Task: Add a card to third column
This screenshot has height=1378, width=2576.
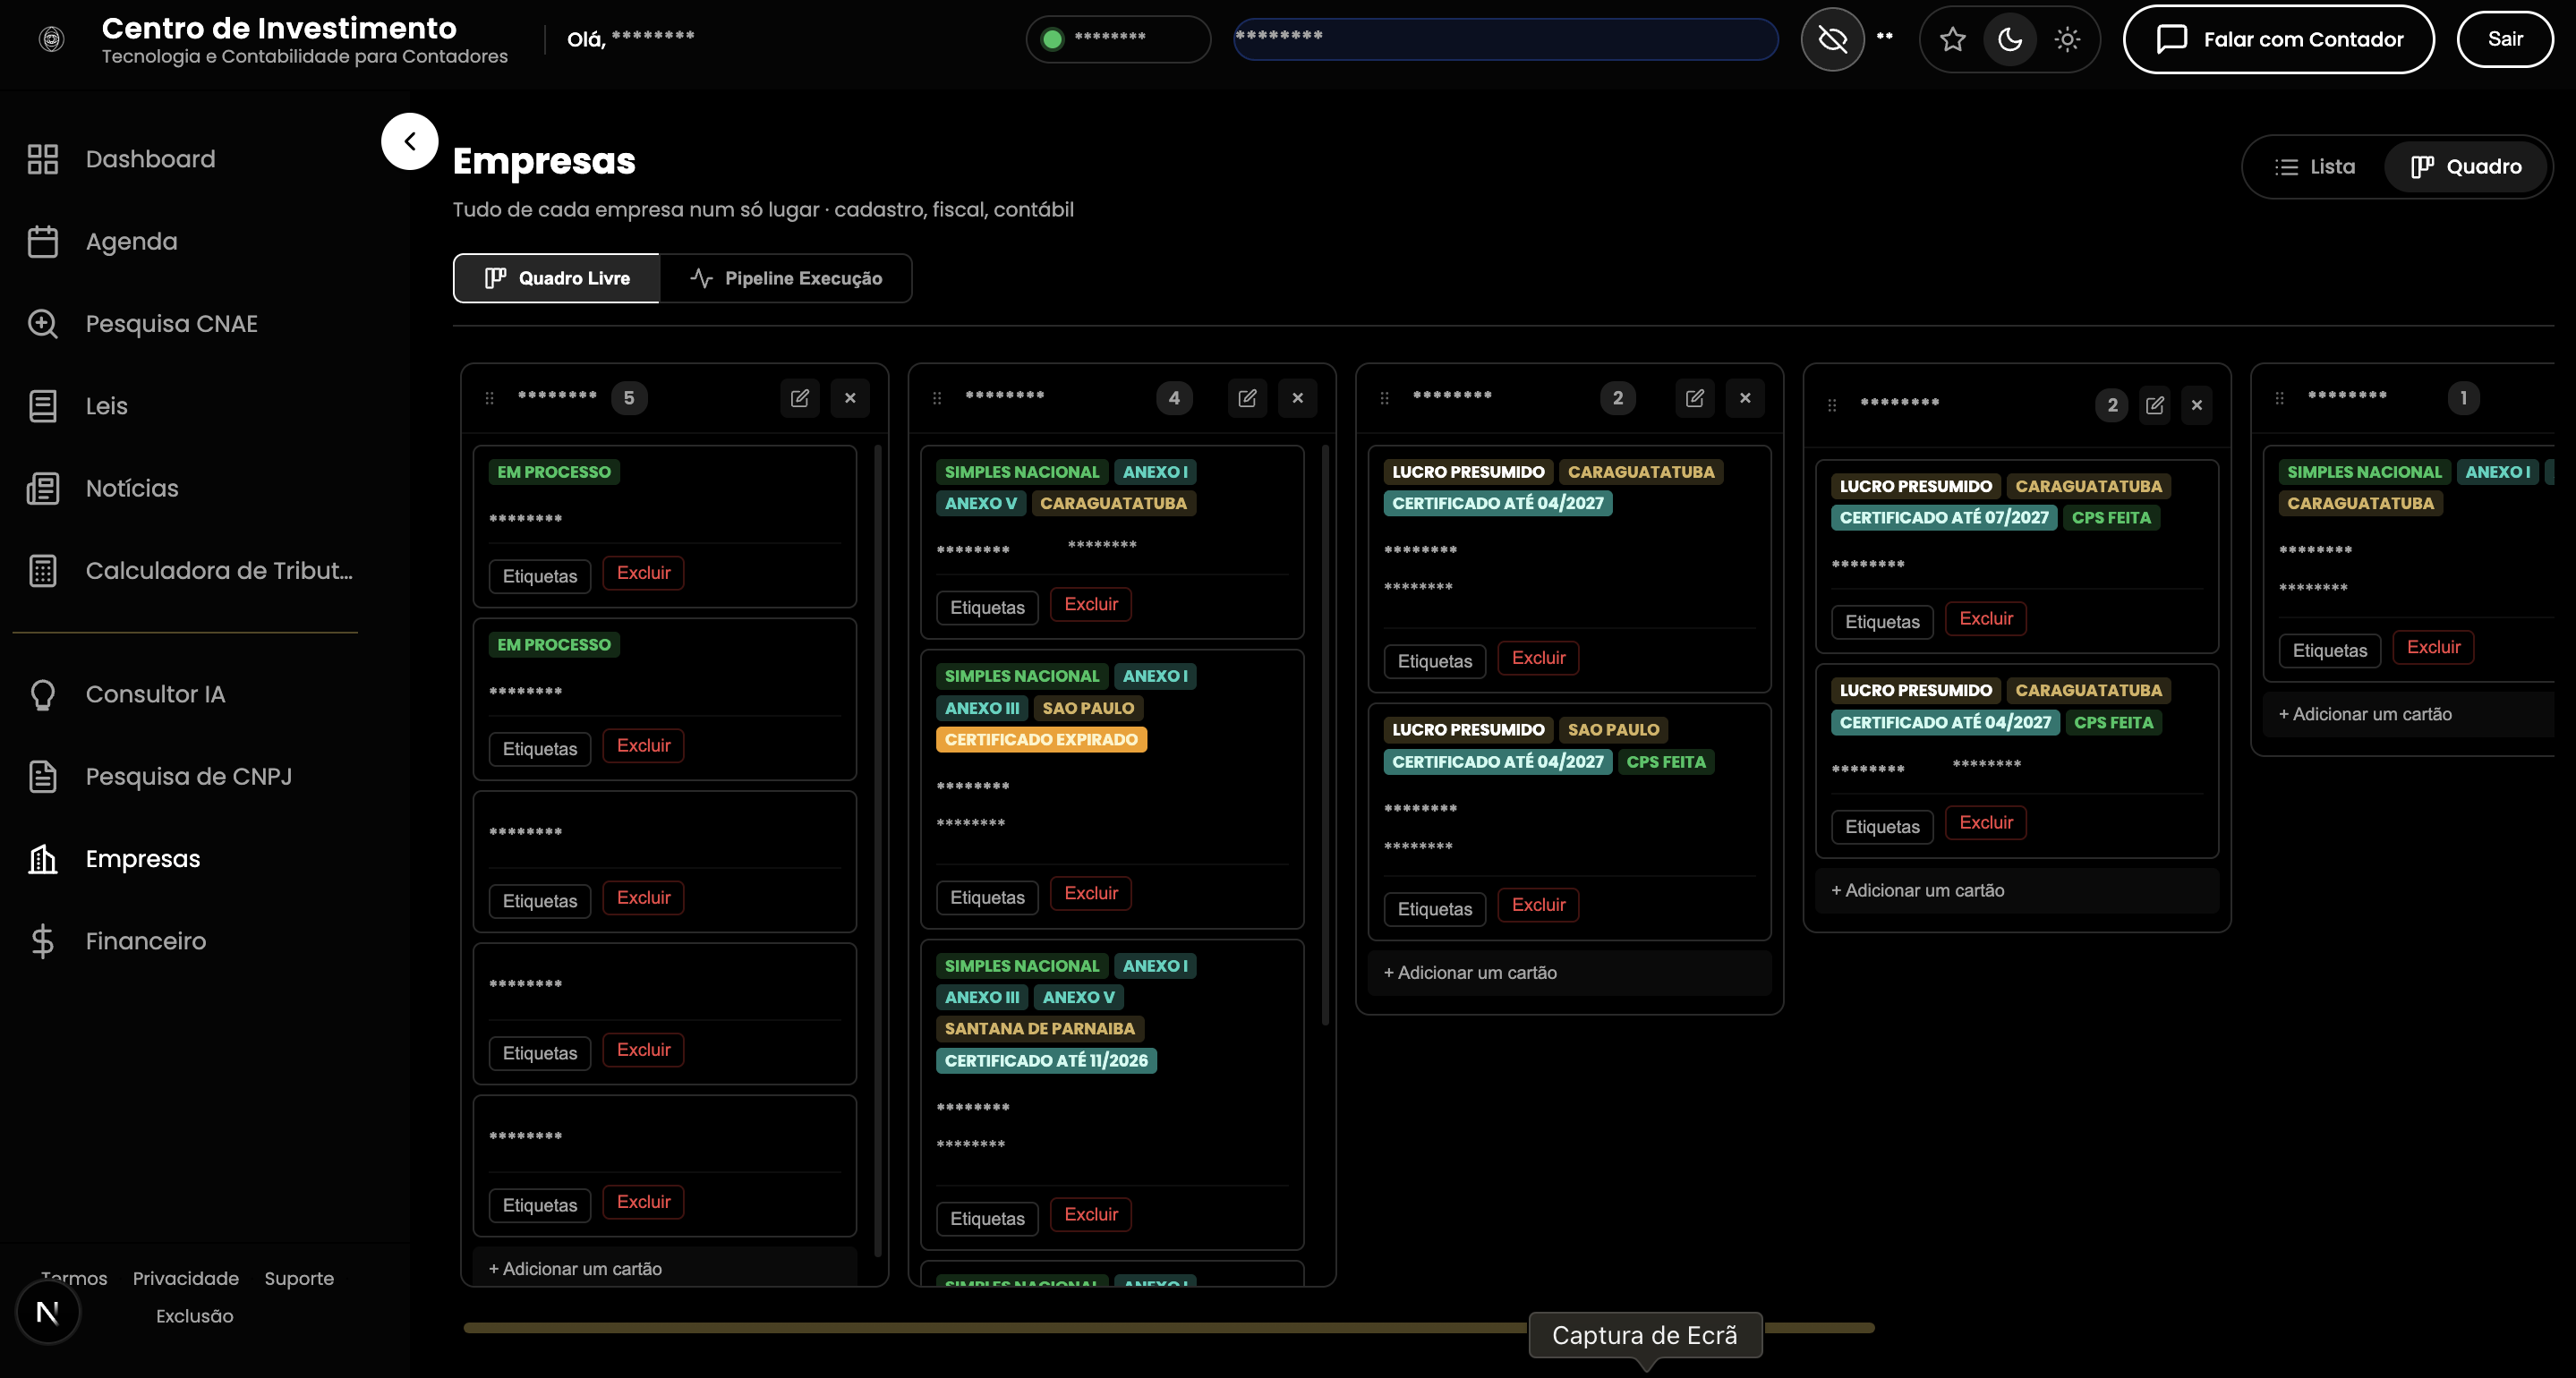Action: coord(1569,972)
